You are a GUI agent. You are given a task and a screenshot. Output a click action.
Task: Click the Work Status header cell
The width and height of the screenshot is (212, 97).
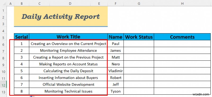pyautogui.click(x=139, y=37)
